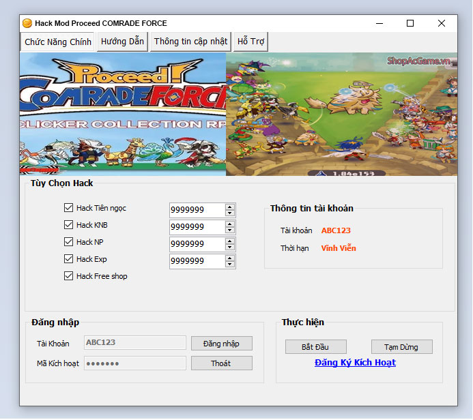
Task: Click the Vĩnh Viễn expiry text
Action: [x=339, y=248]
